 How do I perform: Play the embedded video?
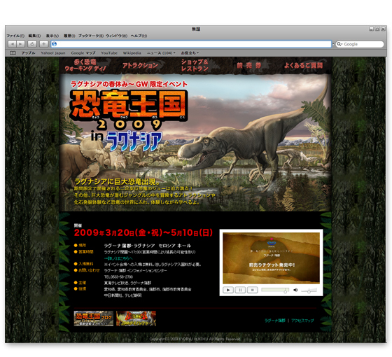228,290
